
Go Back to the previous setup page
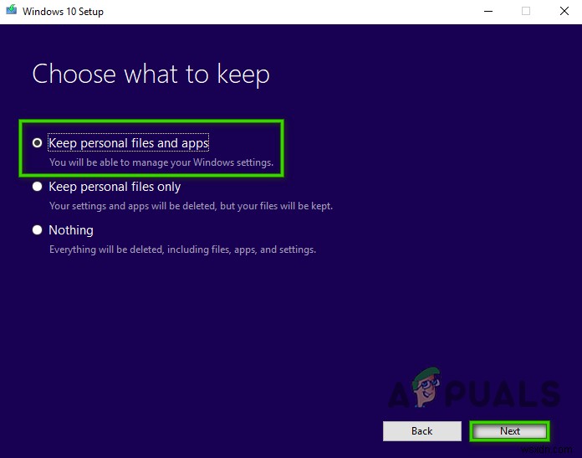click(x=422, y=431)
